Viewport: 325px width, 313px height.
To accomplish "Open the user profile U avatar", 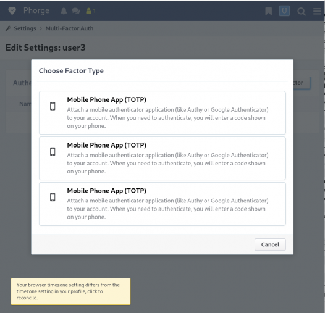I will click(x=284, y=11).
